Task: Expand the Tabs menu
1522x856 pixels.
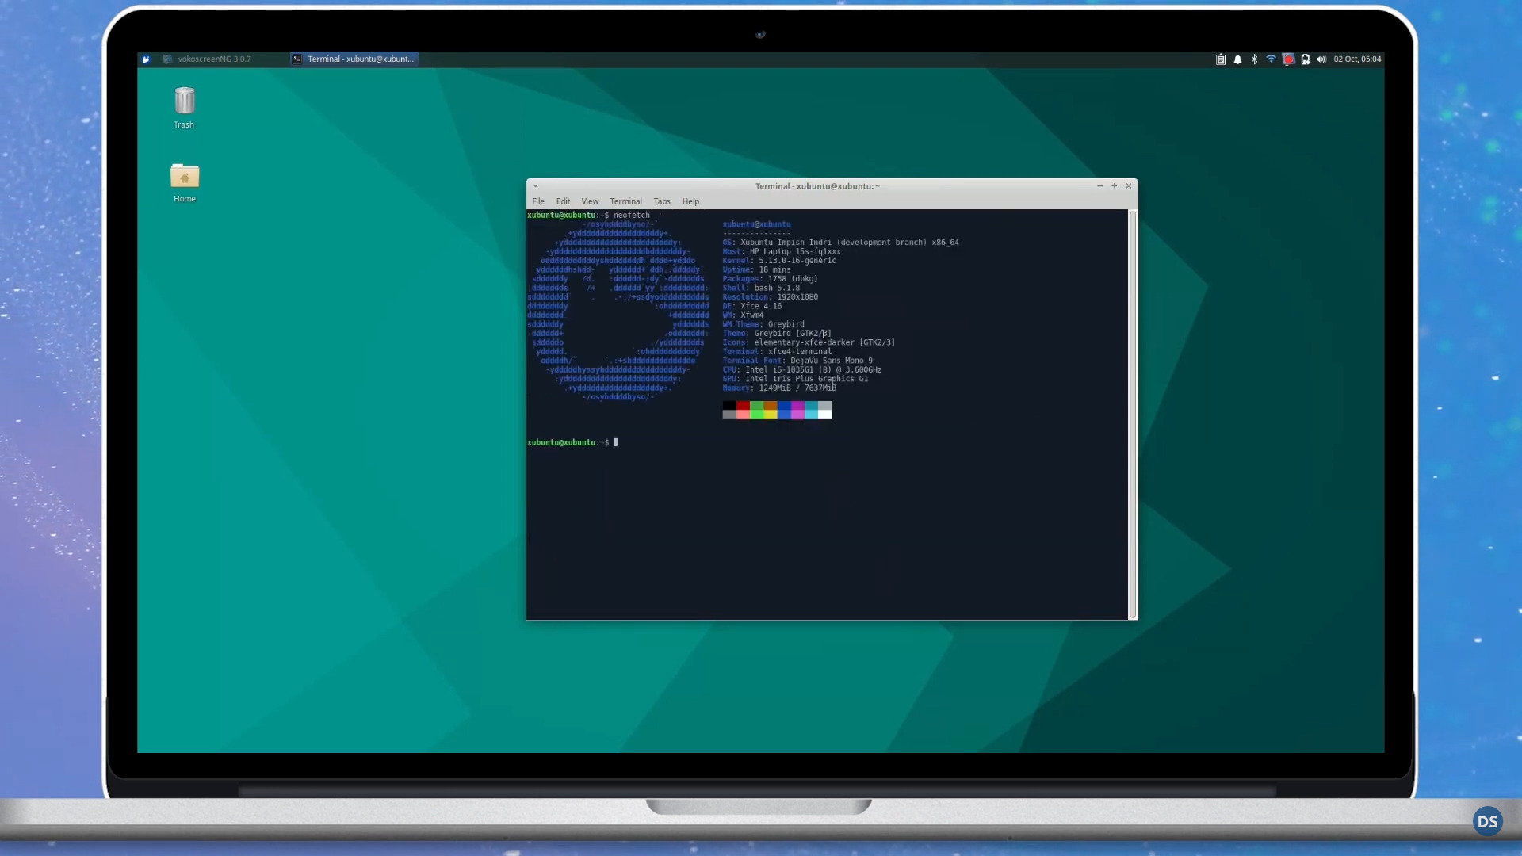Action: click(x=662, y=201)
